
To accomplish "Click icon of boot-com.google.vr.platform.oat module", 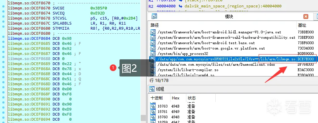I will click(153, 49).
